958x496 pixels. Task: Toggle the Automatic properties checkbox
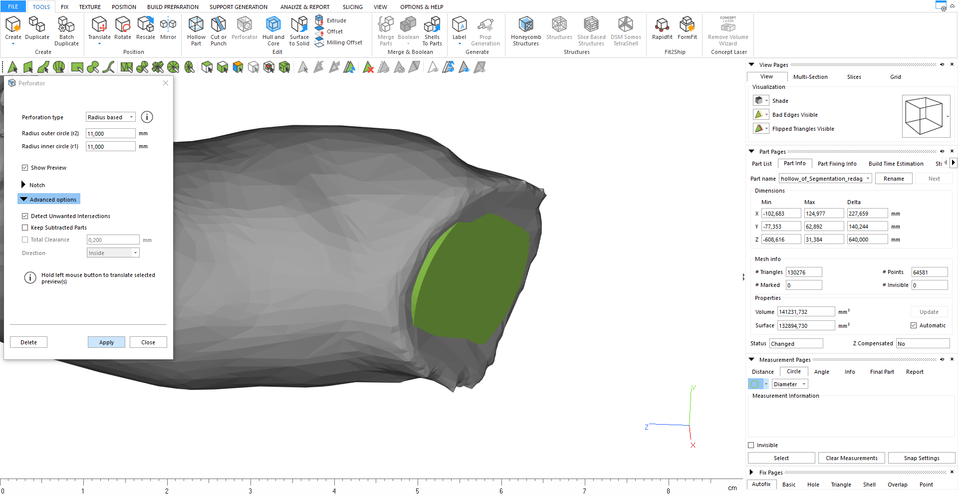(914, 325)
